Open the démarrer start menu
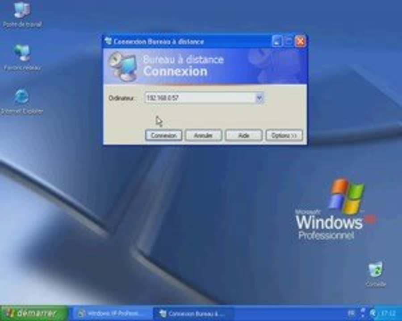Viewport: 402px width, 321px height. coord(34,313)
